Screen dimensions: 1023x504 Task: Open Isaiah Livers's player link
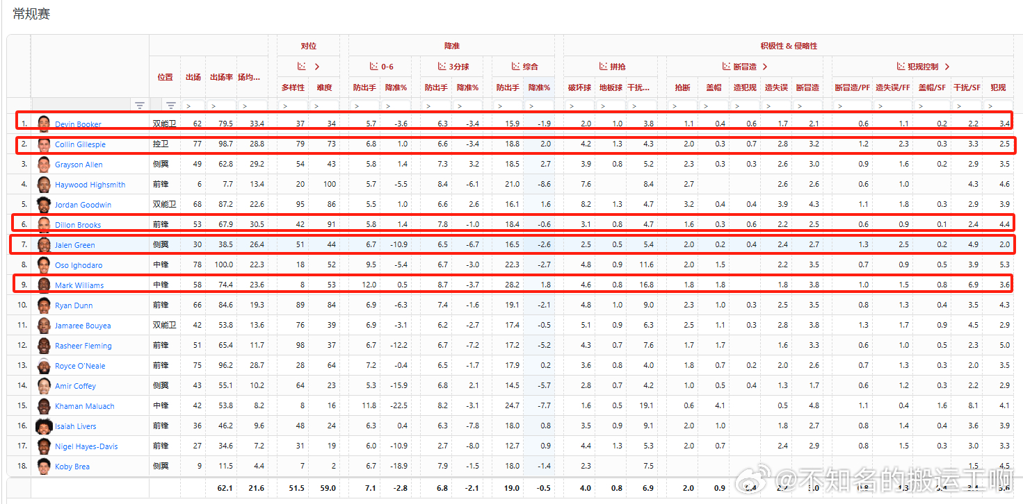76,427
